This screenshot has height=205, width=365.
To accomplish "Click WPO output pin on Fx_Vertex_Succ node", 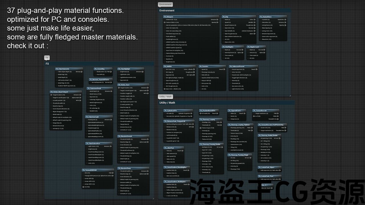I will tap(148, 93).
